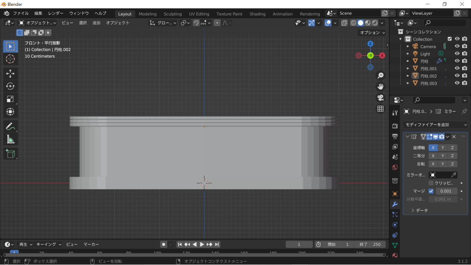Screen dimensions: 471x265
Task: Click the blue Z axis gizmo ball
Action: pos(370,44)
